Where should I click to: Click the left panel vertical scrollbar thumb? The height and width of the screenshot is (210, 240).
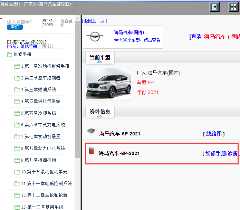coord(77,89)
